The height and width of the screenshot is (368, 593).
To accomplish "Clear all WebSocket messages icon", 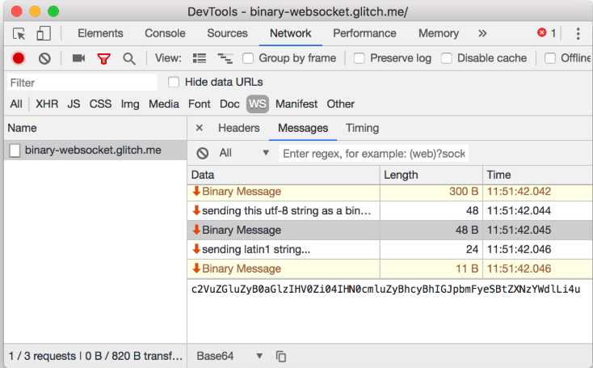I will [202, 153].
